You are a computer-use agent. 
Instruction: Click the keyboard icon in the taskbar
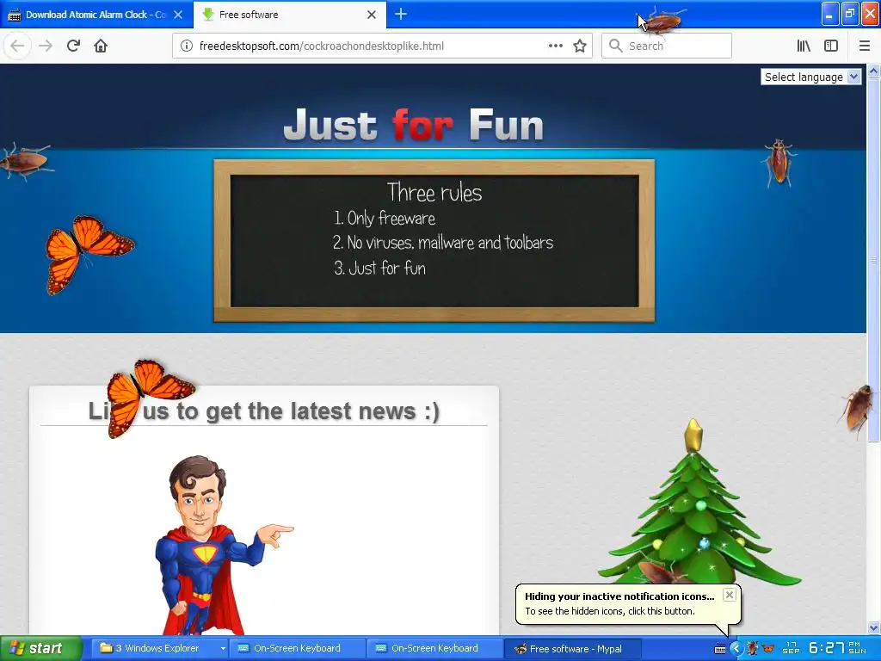[x=720, y=649]
